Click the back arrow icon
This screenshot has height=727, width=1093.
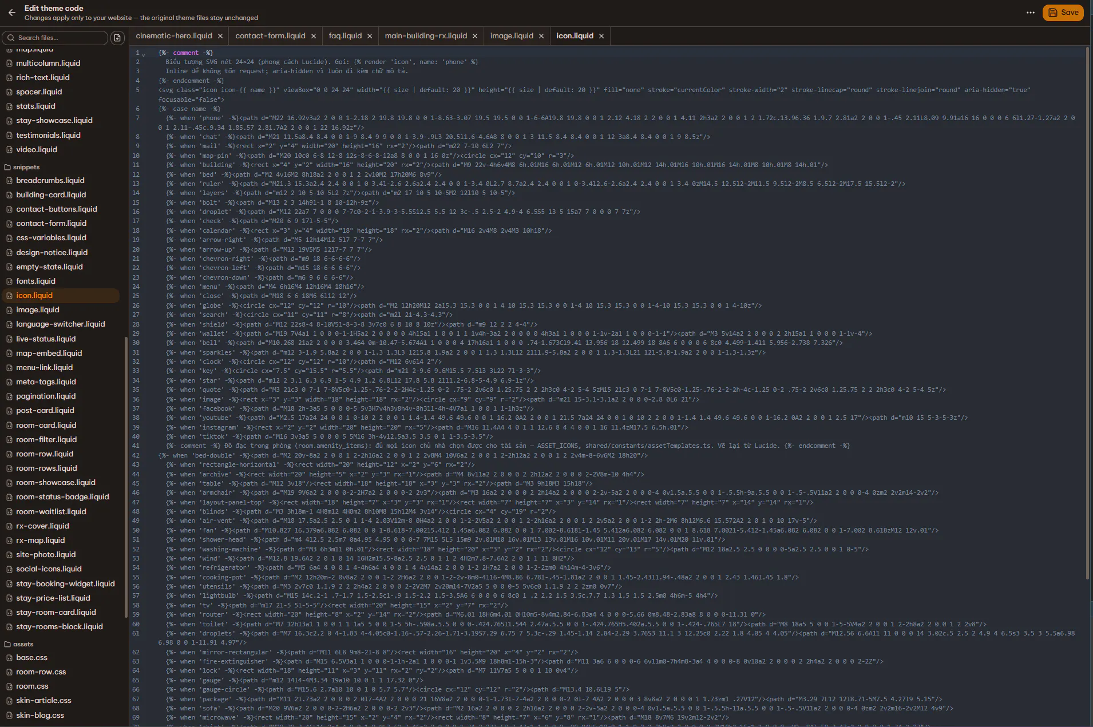[11, 13]
